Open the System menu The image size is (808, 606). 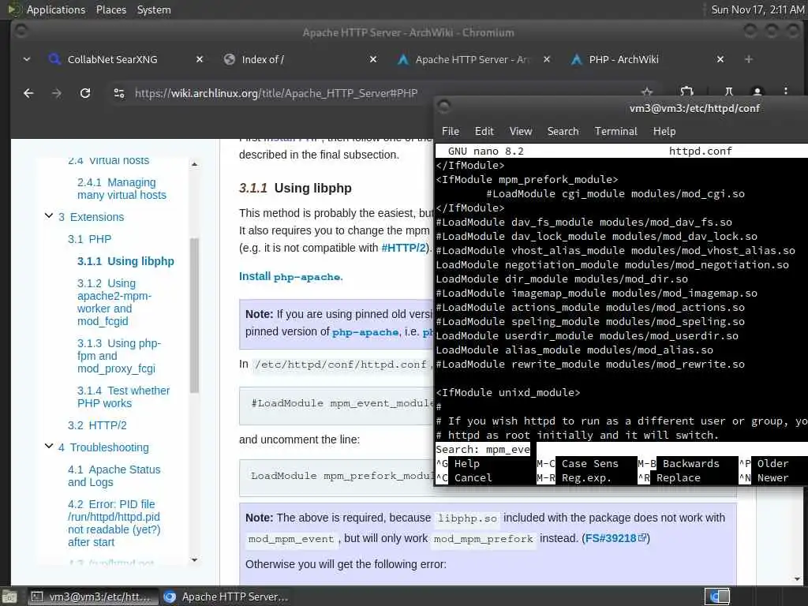154,9
